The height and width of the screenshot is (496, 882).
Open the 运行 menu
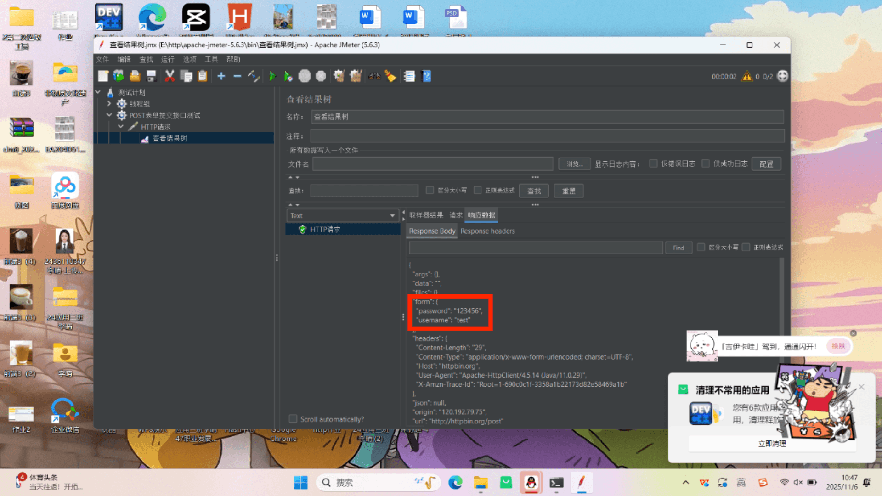(x=167, y=59)
